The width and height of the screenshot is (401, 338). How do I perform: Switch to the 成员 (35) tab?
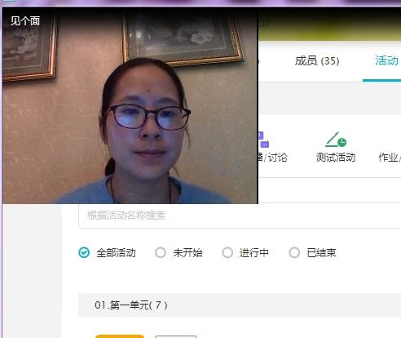[317, 60]
